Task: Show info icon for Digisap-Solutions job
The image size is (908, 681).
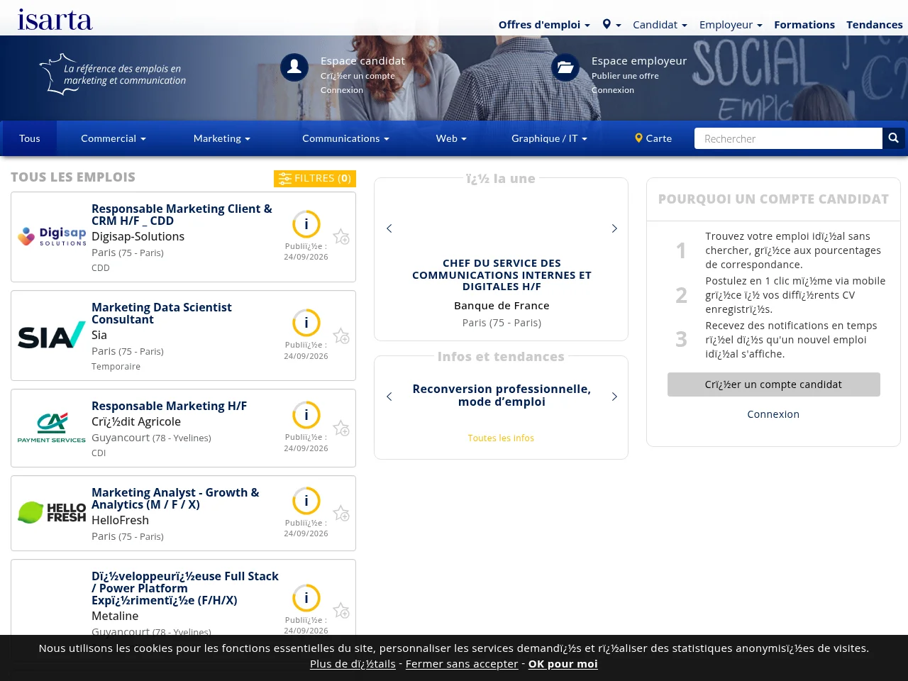Action: pyautogui.click(x=306, y=224)
